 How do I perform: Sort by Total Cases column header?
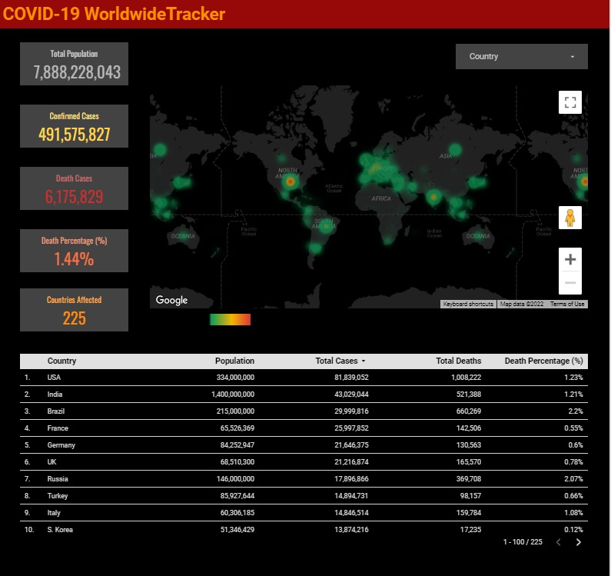(340, 361)
